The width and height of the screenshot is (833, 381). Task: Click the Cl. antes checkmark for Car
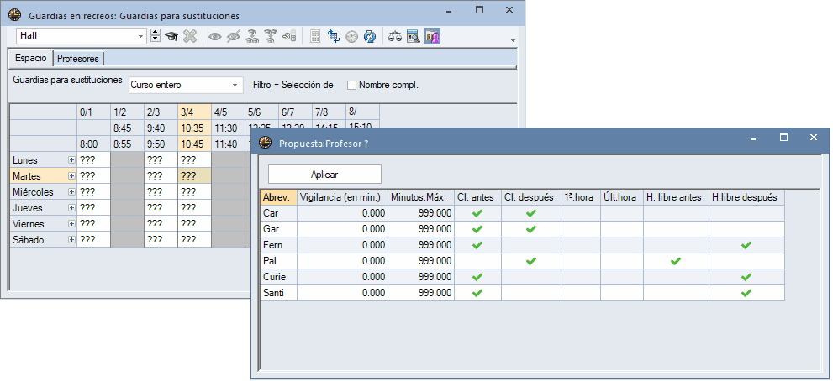pos(477,213)
